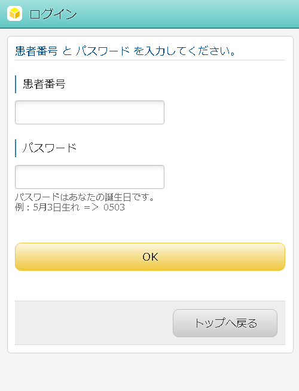Submit login with the OK button
Image resolution: width=299 pixels, height=391 pixels.
[x=150, y=257]
